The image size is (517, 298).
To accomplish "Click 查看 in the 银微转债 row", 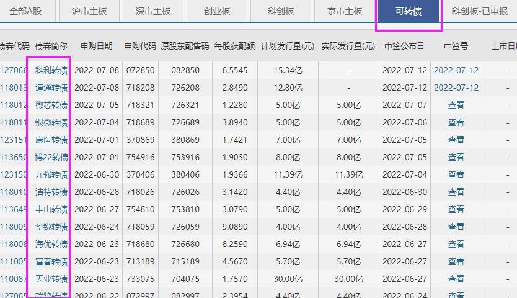I will 456,122.
